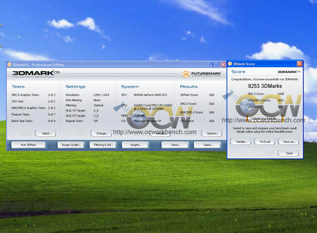Click the Futuremark Corporation logo
The image size is (317, 233).
click(202, 74)
